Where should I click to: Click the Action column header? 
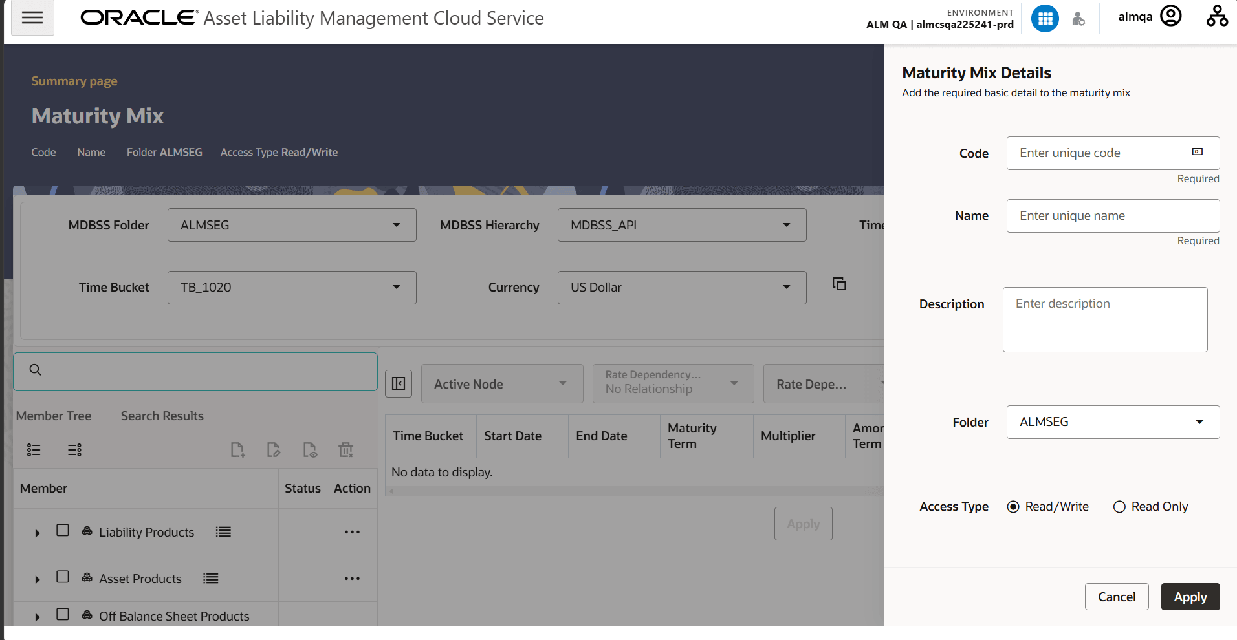point(352,488)
